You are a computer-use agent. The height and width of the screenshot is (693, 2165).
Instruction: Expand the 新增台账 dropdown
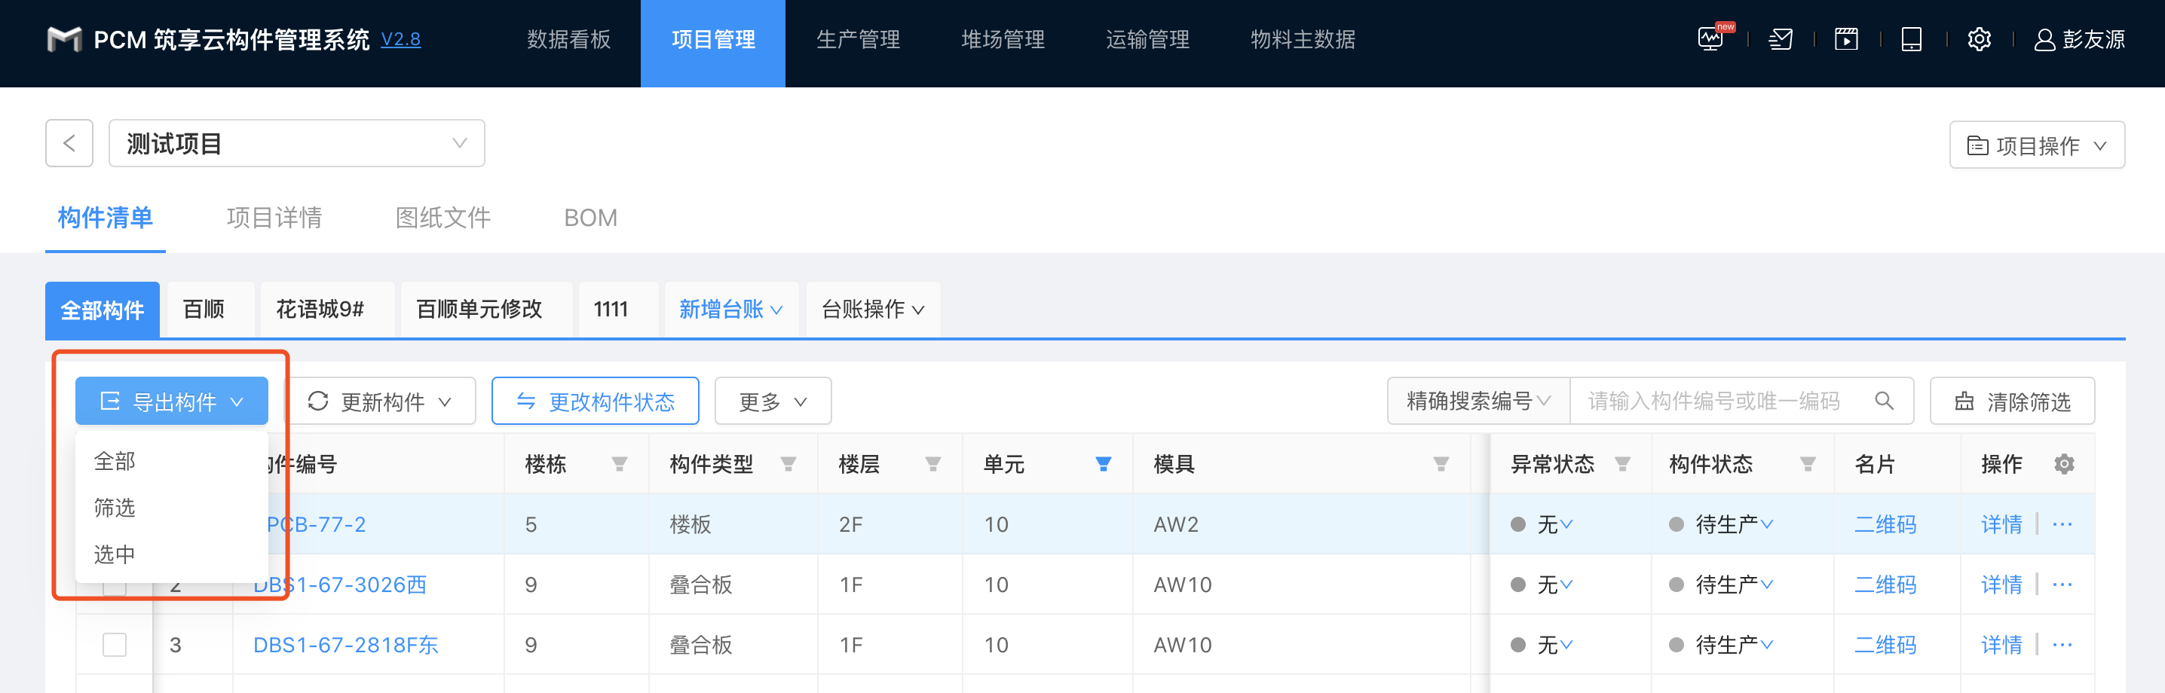[730, 309]
